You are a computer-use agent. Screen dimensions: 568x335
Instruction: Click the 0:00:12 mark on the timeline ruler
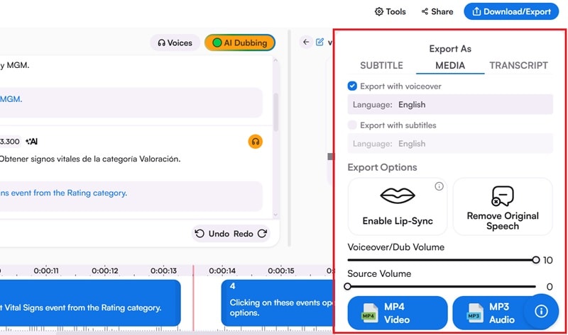104,271
